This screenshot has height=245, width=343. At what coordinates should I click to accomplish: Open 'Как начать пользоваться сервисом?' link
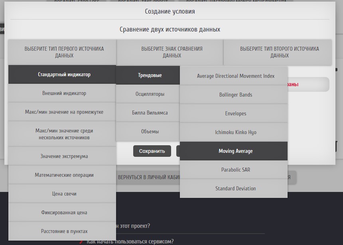(x=130, y=241)
